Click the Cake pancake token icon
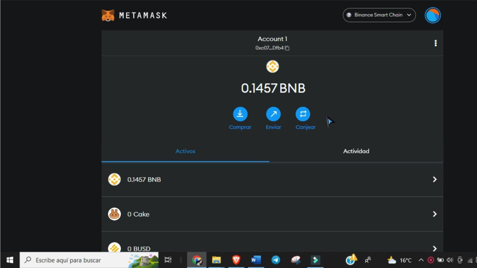The height and width of the screenshot is (268, 477). pyautogui.click(x=114, y=214)
